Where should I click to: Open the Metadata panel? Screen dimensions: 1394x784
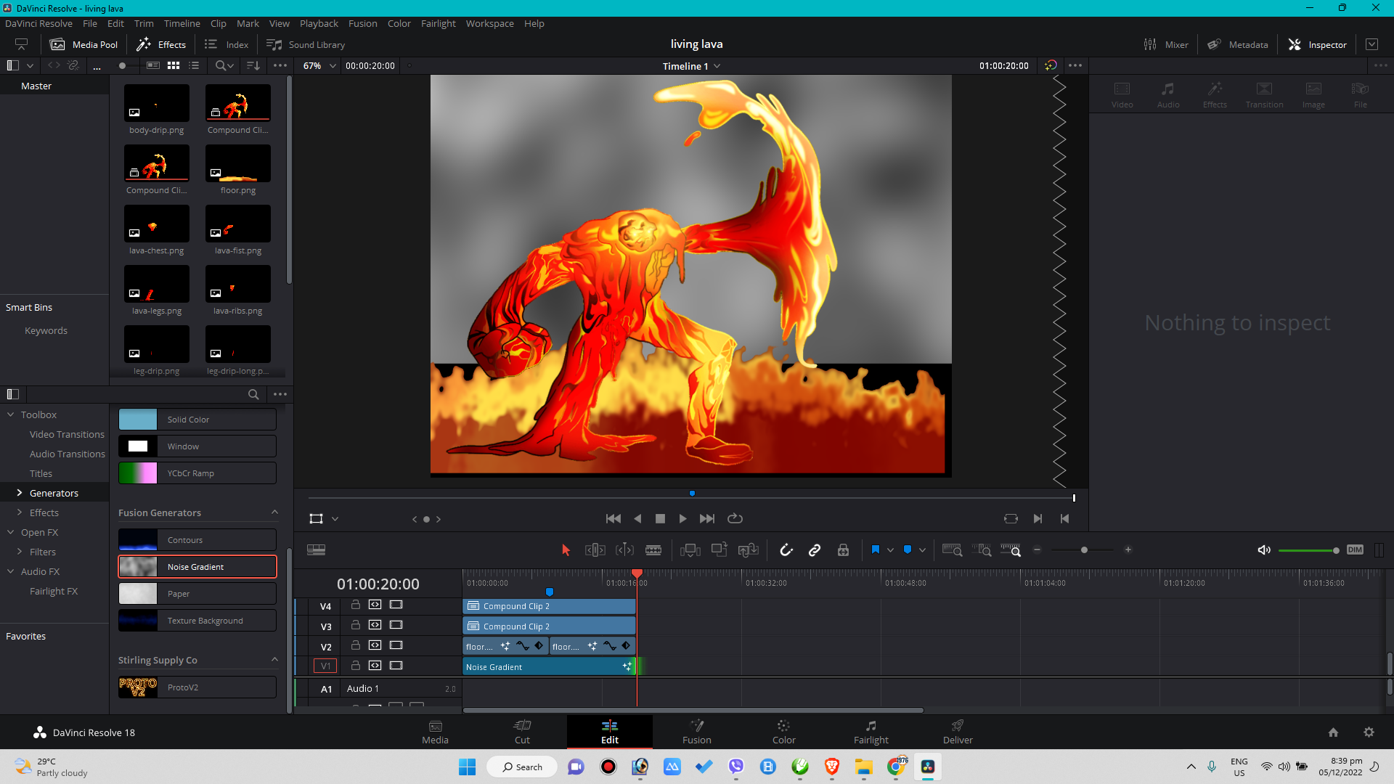1238,45
